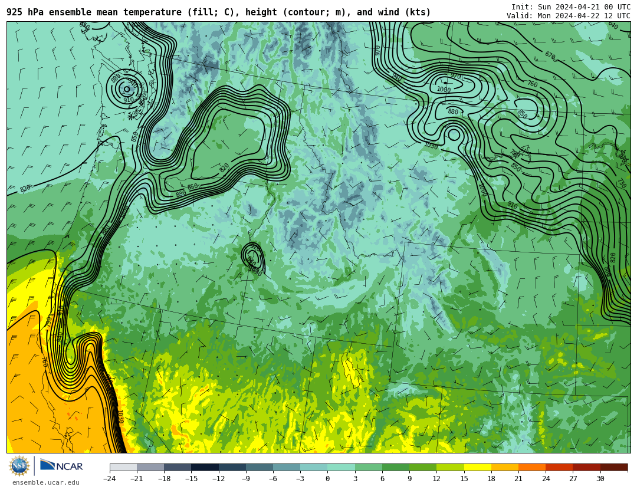Click the colorbar swatch between -6 and -3
Viewport: 637px width, 490px height.
coord(287,467)
